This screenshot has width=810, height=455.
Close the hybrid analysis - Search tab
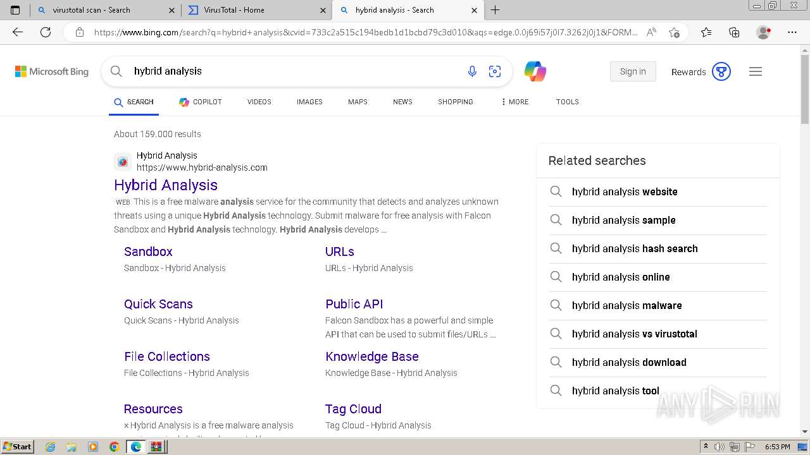tap(475, 10)
